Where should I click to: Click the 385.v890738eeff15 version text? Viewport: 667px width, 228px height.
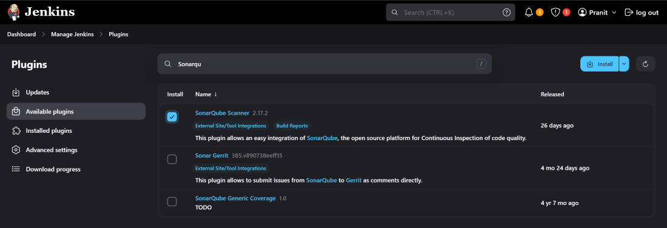[x=257, y=156]
